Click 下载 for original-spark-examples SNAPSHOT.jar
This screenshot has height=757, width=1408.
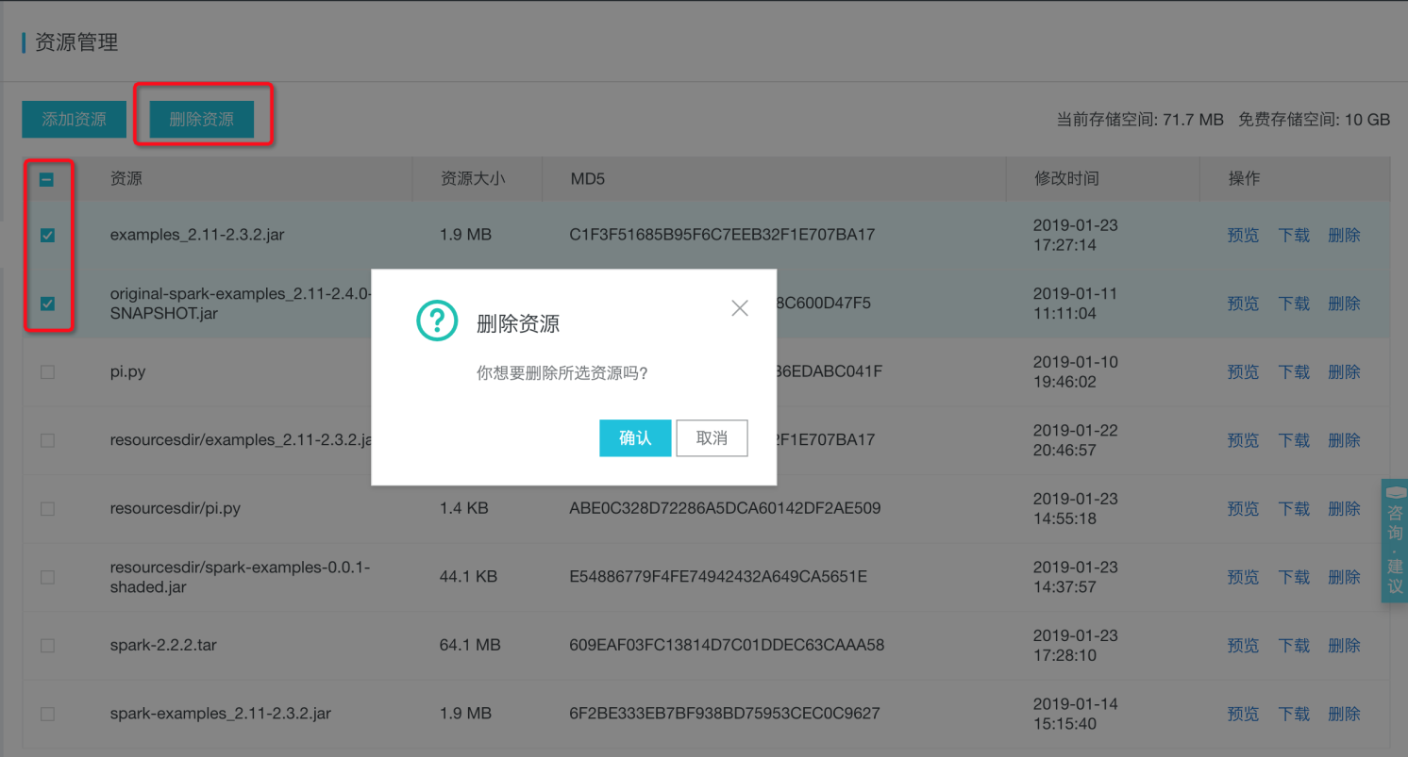[1294, 304]
